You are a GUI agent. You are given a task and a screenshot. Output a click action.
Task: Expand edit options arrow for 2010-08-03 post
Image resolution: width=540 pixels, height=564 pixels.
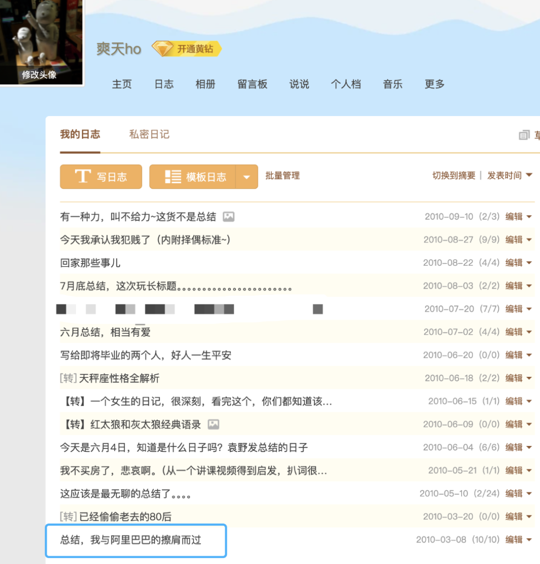[529, 286]
